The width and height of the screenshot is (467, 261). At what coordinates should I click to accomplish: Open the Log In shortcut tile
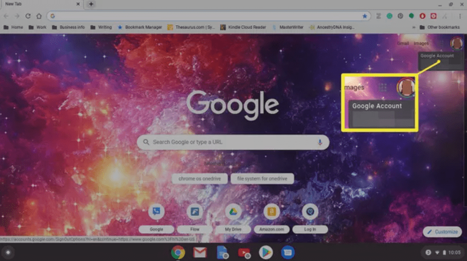pyautogui.click(x=310, y=219)
